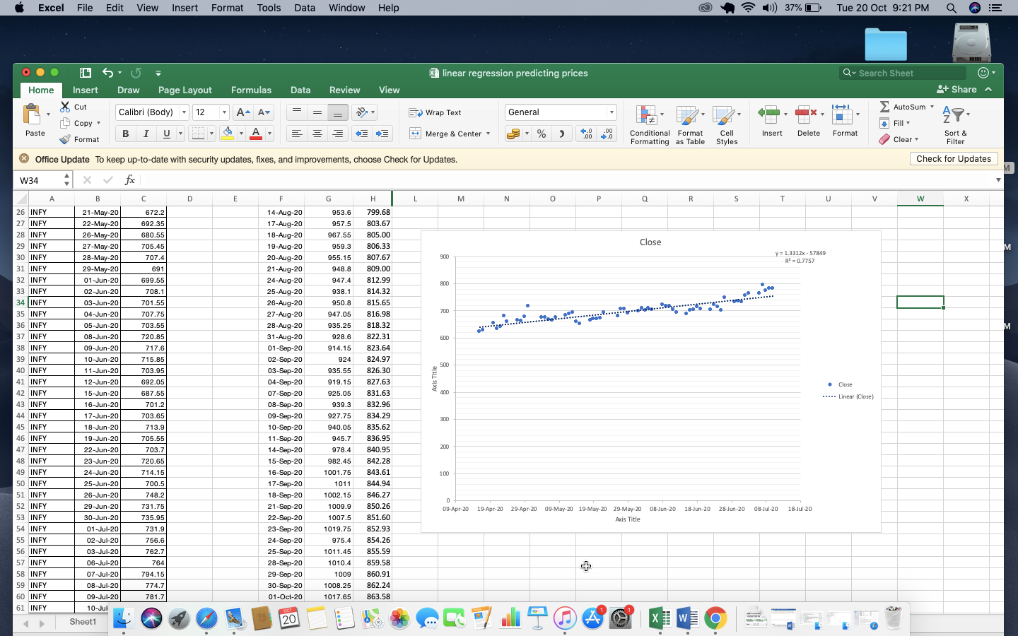Toggle align text right
The image size is (1018, 636).
(x=338, y=134)
